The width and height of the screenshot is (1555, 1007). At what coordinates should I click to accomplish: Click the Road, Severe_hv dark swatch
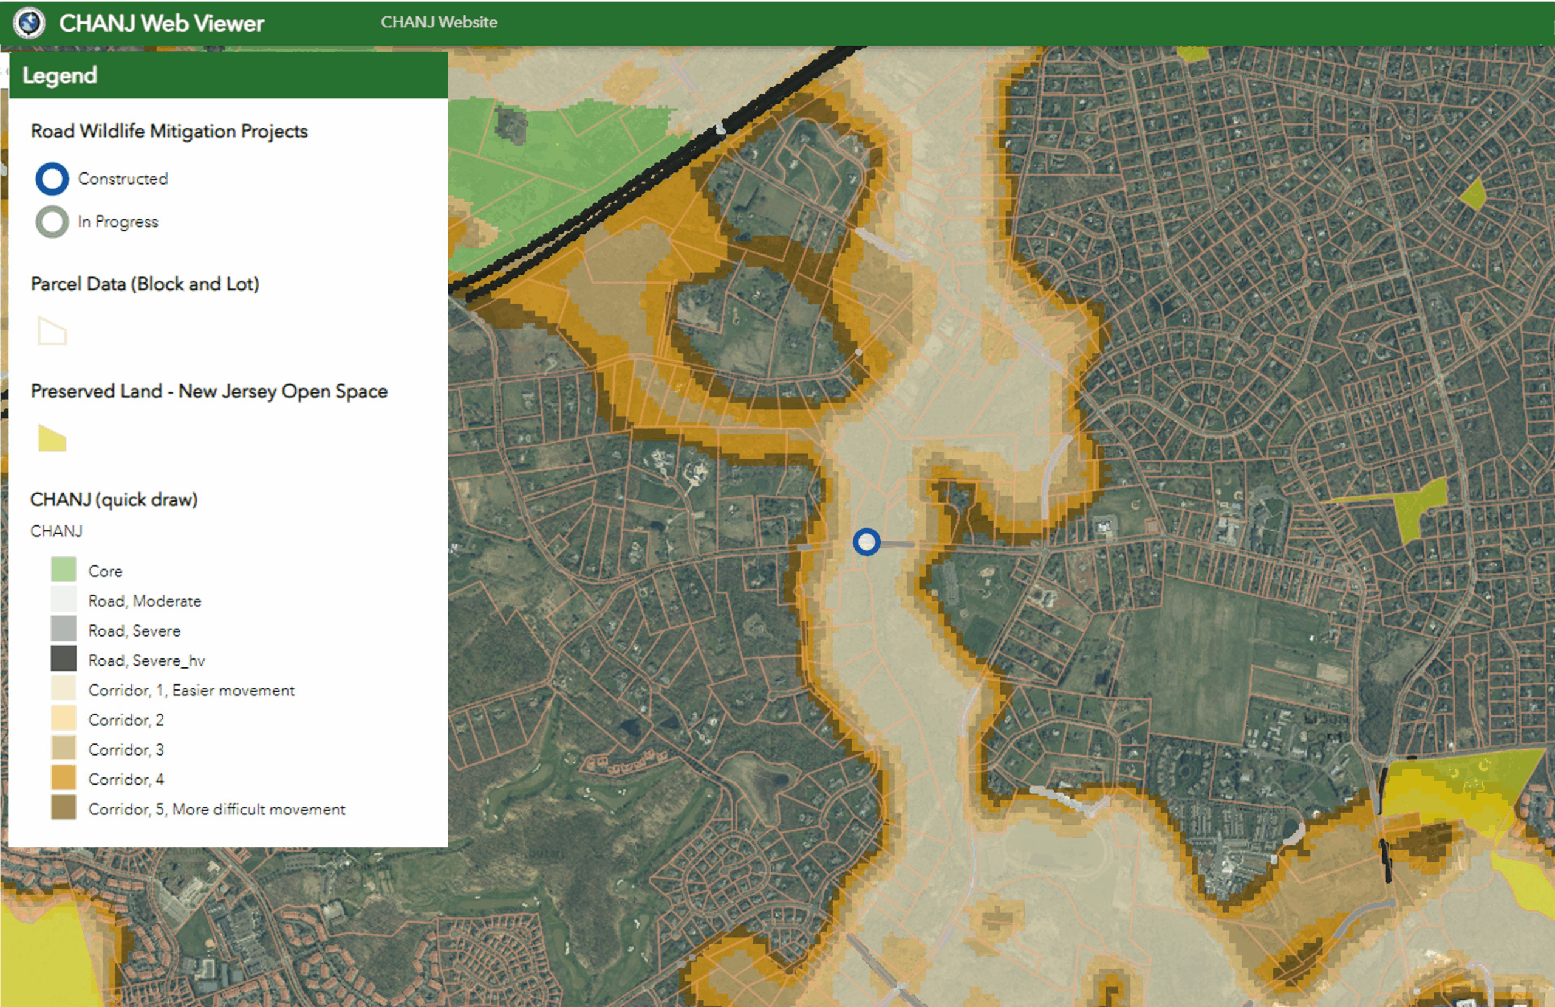pos(63,659)
